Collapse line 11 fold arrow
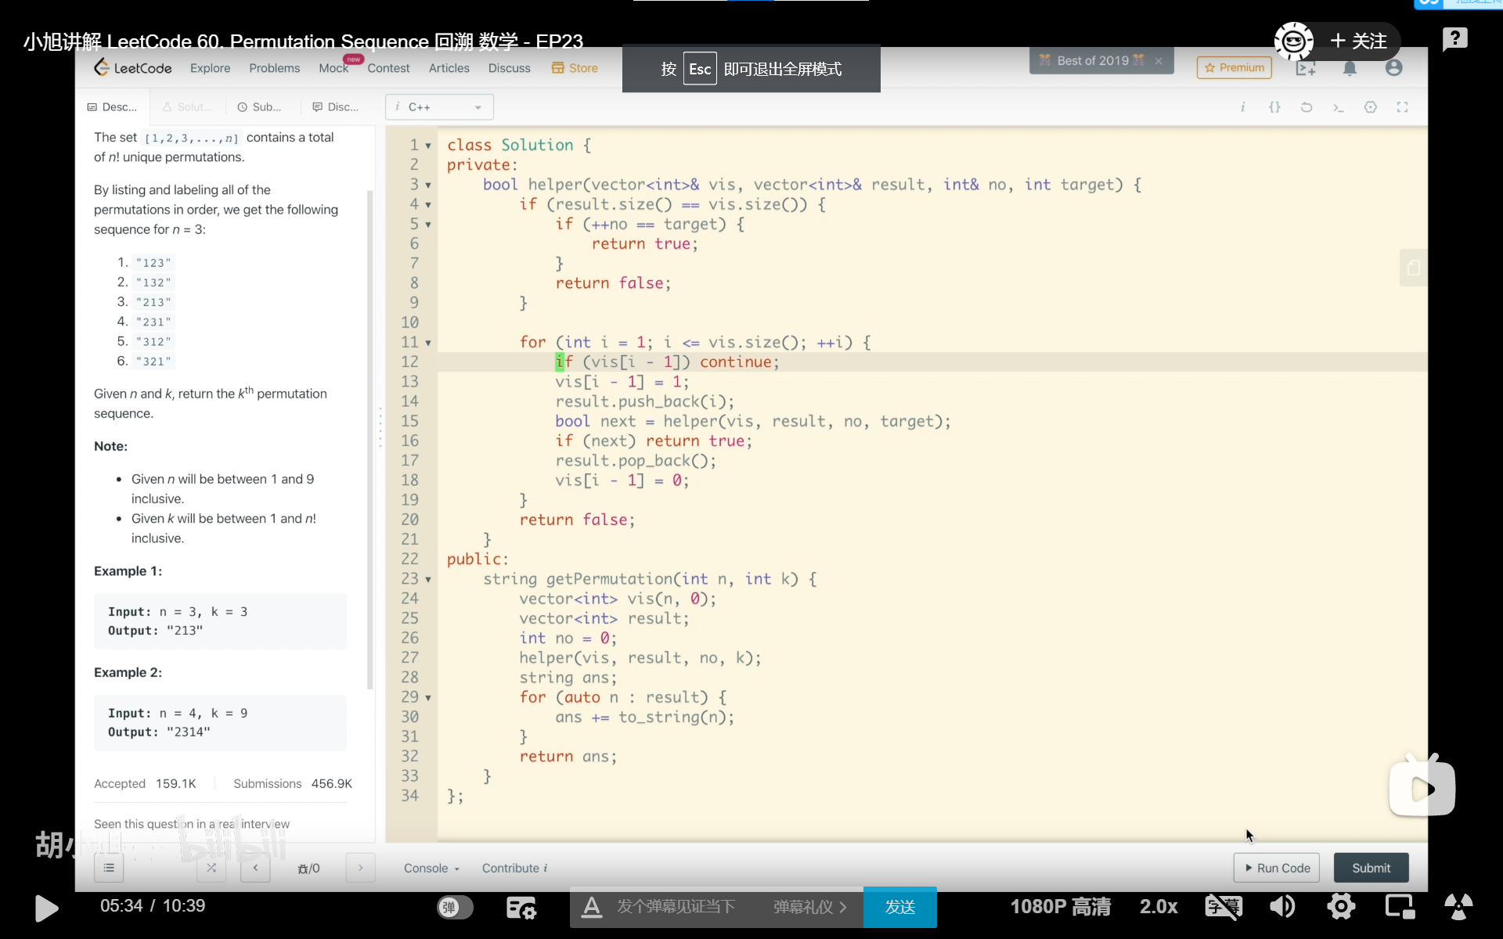 (428, 343)
